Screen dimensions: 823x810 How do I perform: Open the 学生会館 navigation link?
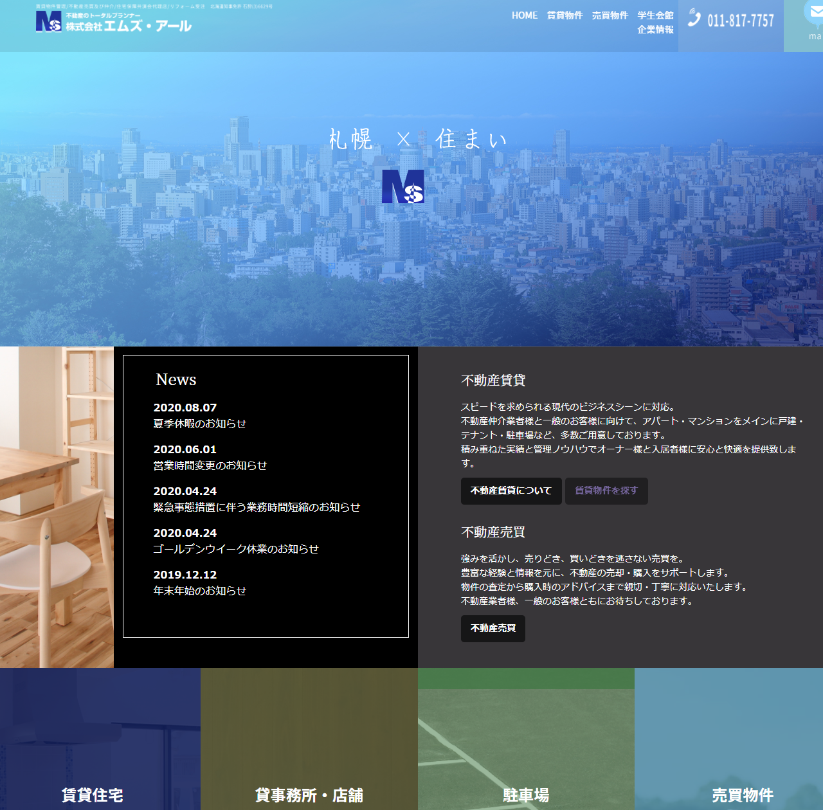click(x=654, y=15)
